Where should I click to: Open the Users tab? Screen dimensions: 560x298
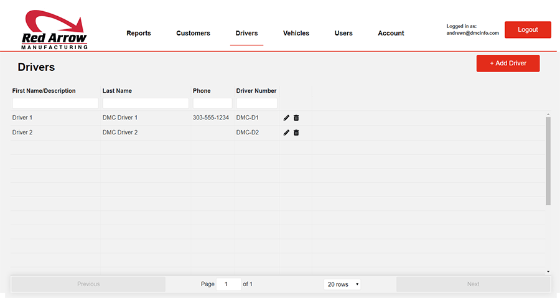pos(343,34)
